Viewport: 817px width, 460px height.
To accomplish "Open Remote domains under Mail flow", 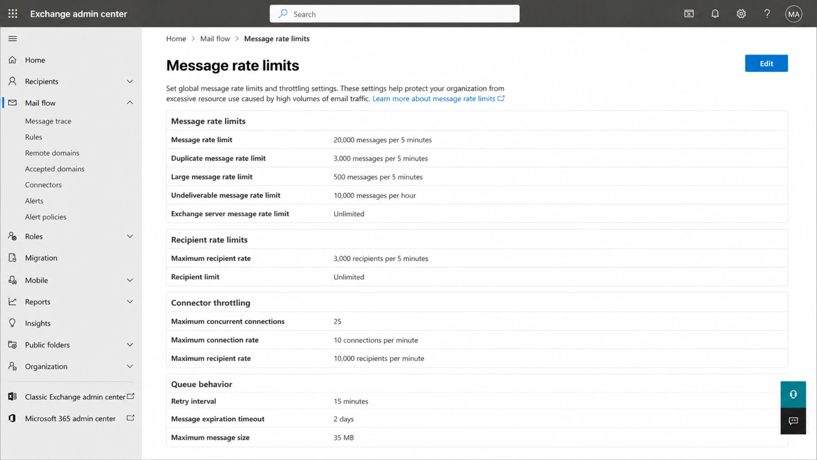I will (52, 153).
